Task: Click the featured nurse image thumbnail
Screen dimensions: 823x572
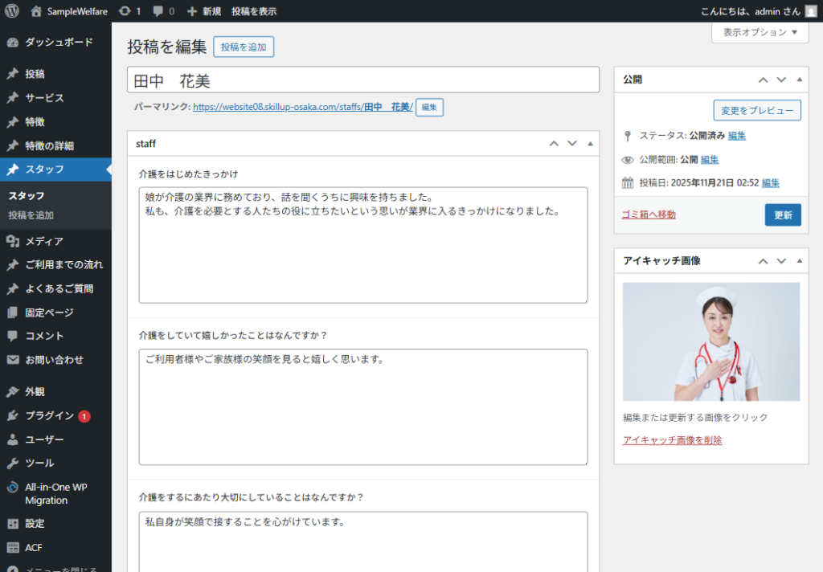Action: [710, 341]
